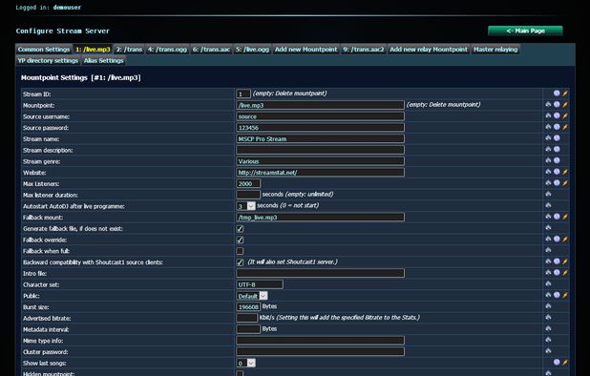Screen dimensions: 590x376
Task: Click the lightning bolt icon in Source password row
Action: (565, 127)
